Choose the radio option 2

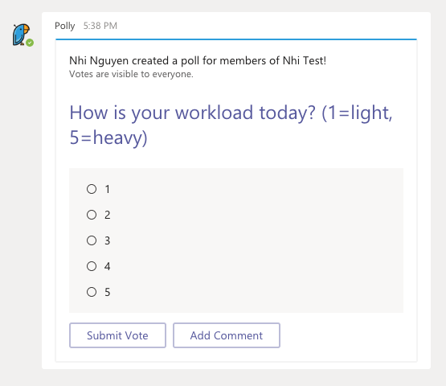point(92,215)
